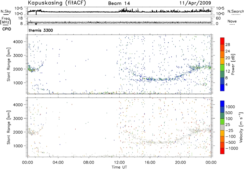Click the 08:00 time tick label

pyautogui.click(x=88, y=163)
